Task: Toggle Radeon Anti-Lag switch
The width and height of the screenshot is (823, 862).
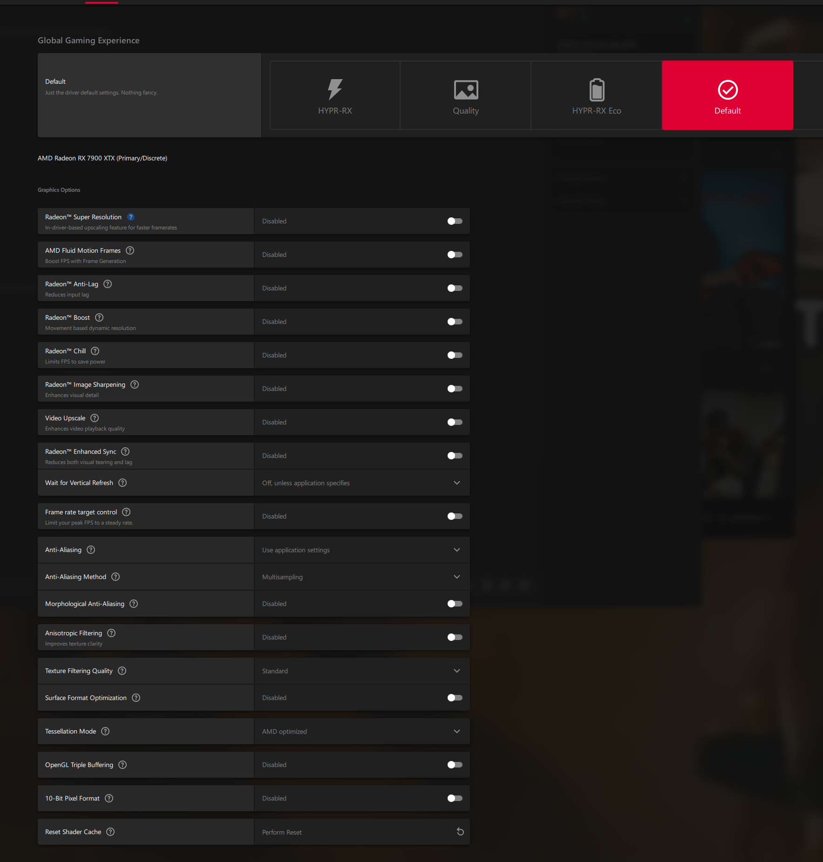Action: click(x=455, y=288)
